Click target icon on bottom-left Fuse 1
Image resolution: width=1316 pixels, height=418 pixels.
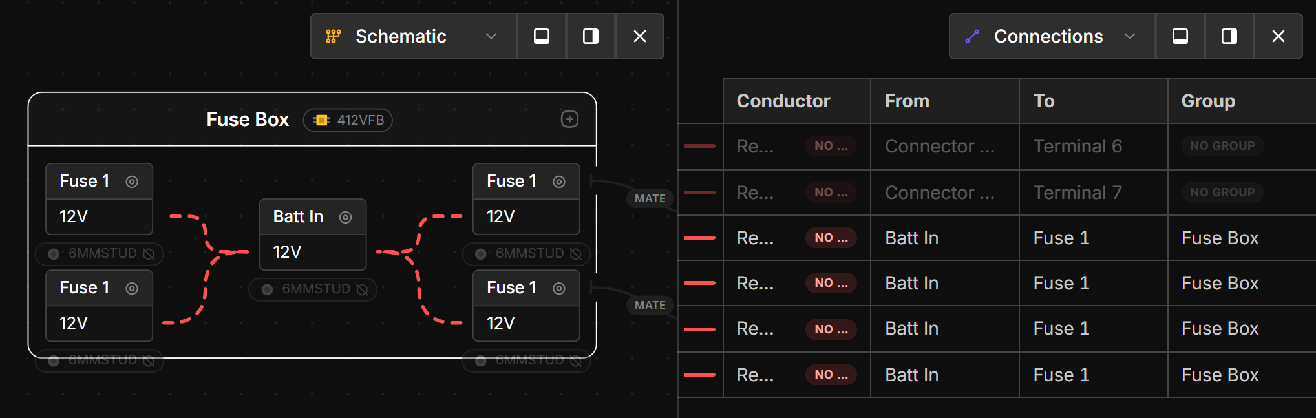click(132, 288)
